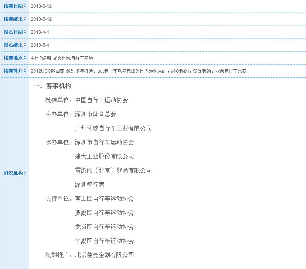
Task: Click the text 雷派的（北京）贸易有限公司
Action: [x=113, y=170]
